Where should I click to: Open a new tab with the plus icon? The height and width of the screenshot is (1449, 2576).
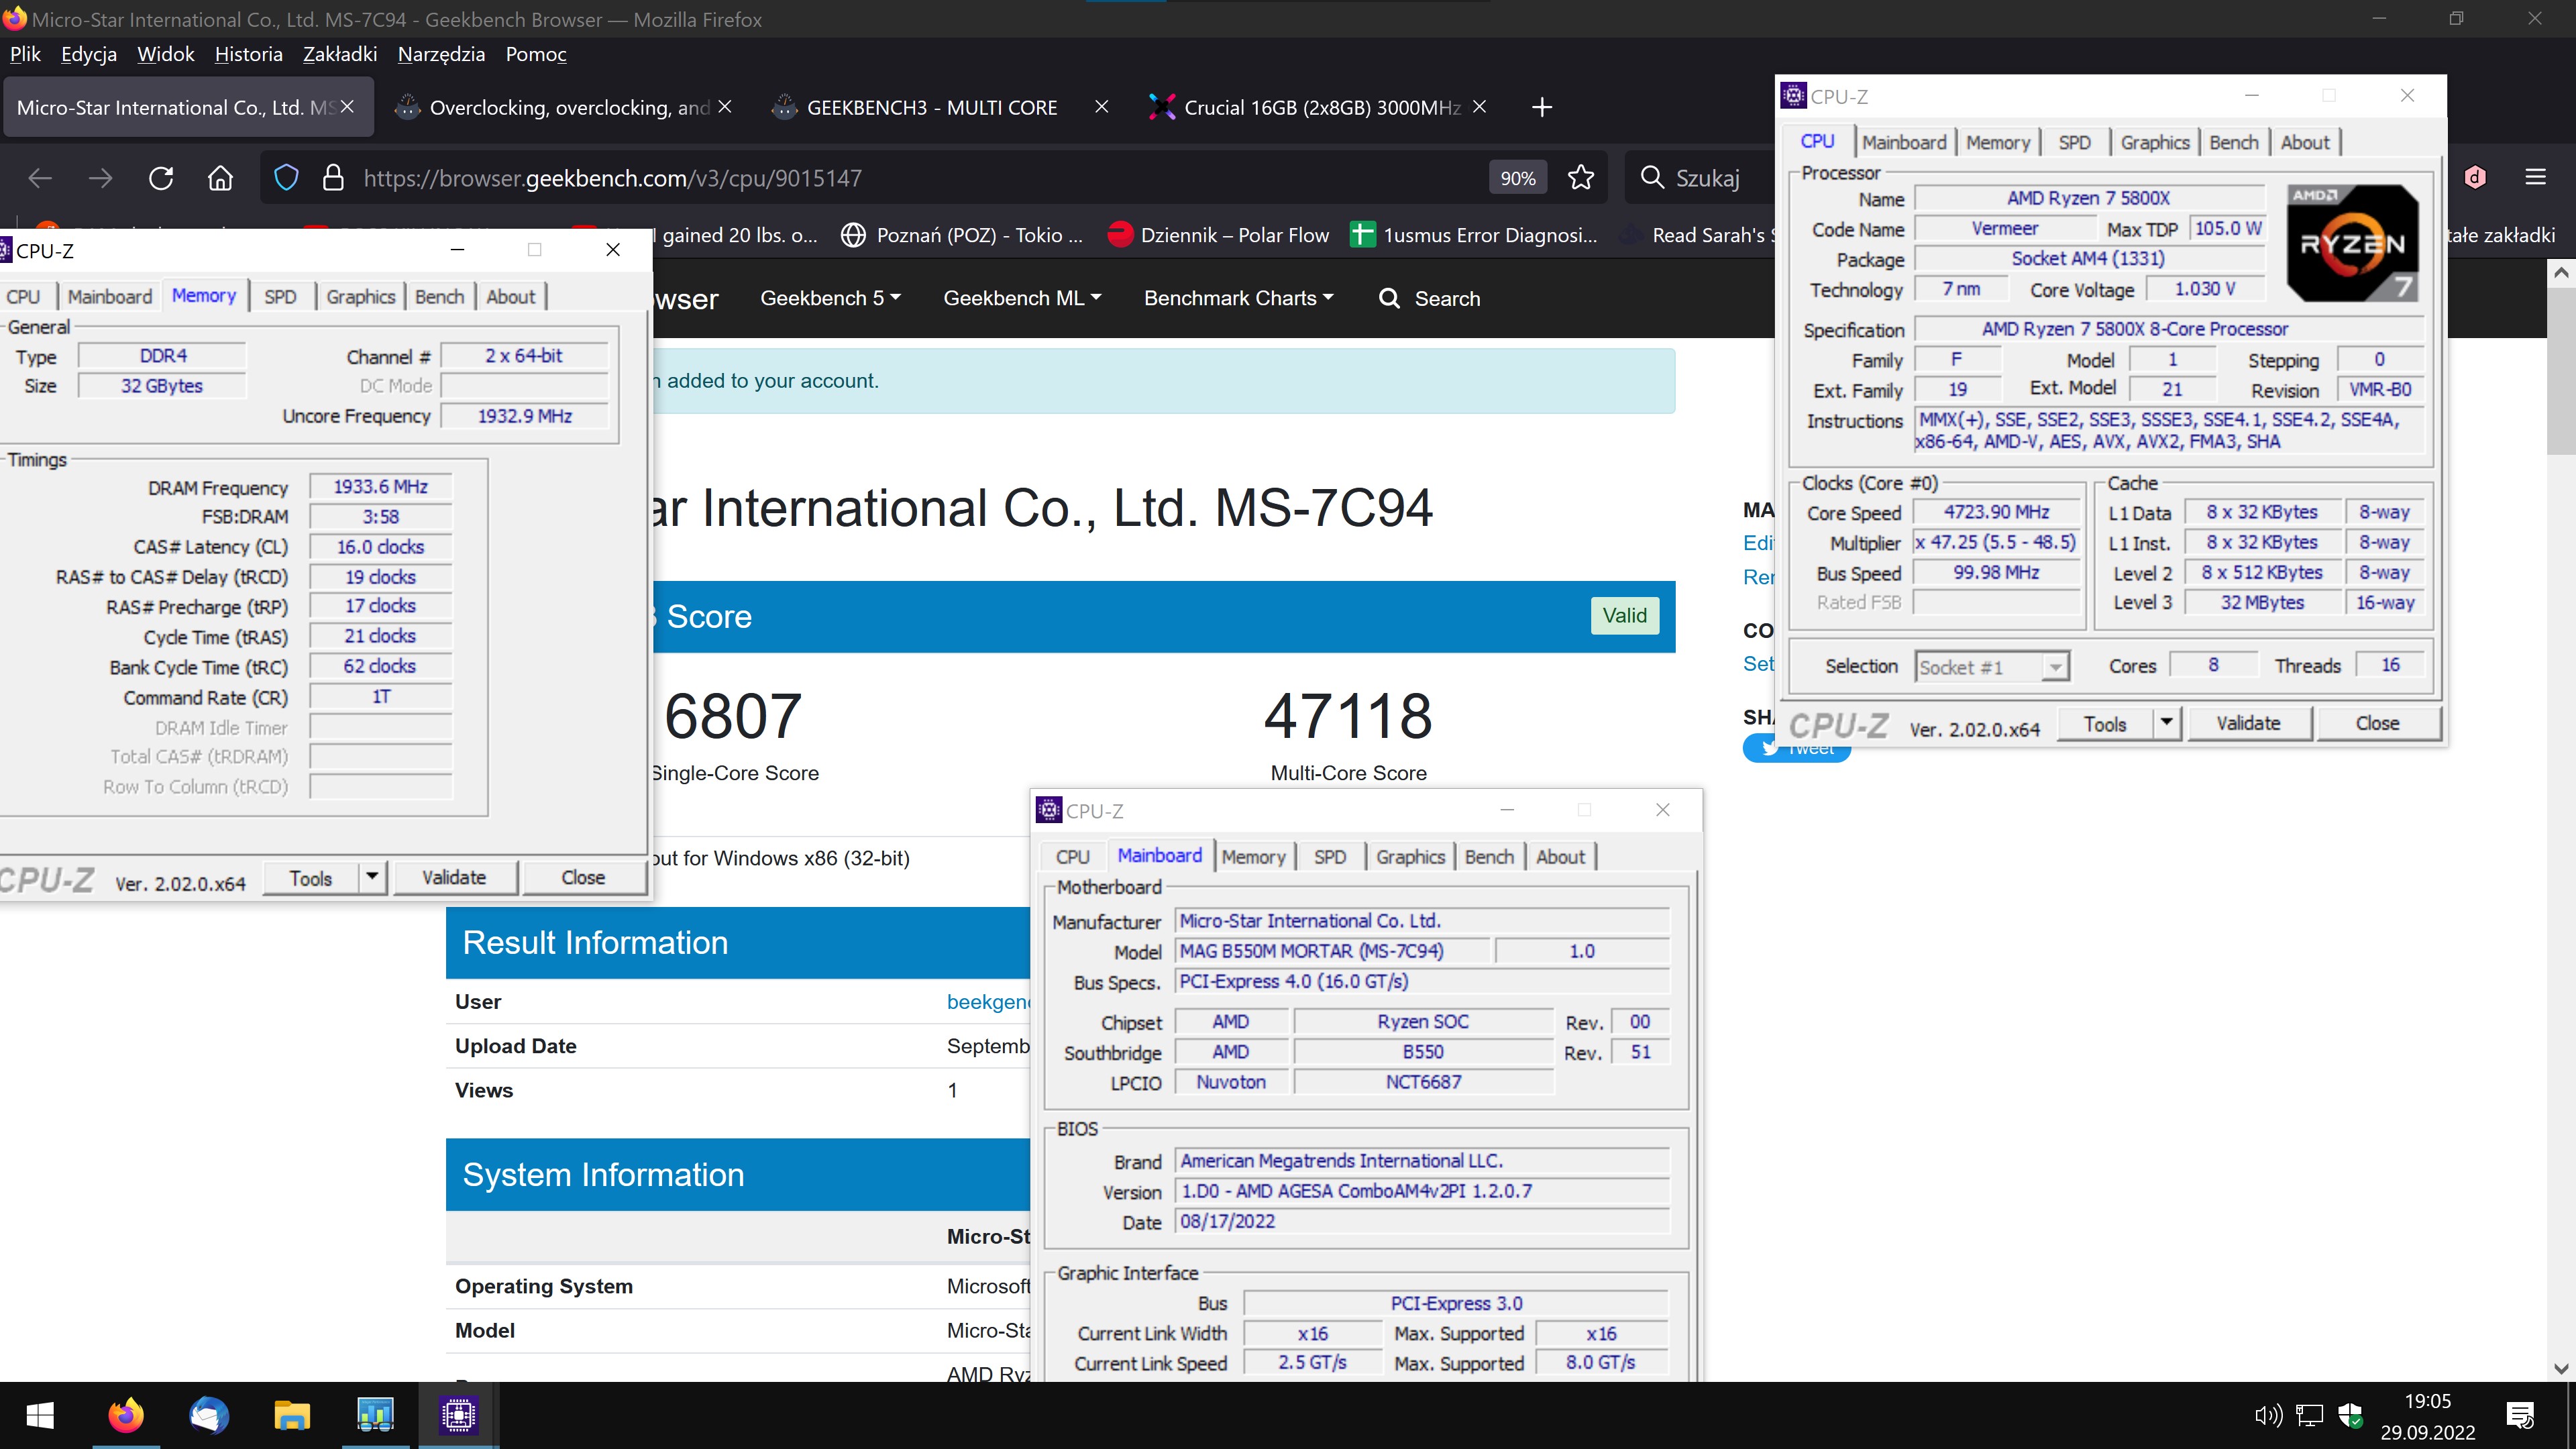(1542, 107)
